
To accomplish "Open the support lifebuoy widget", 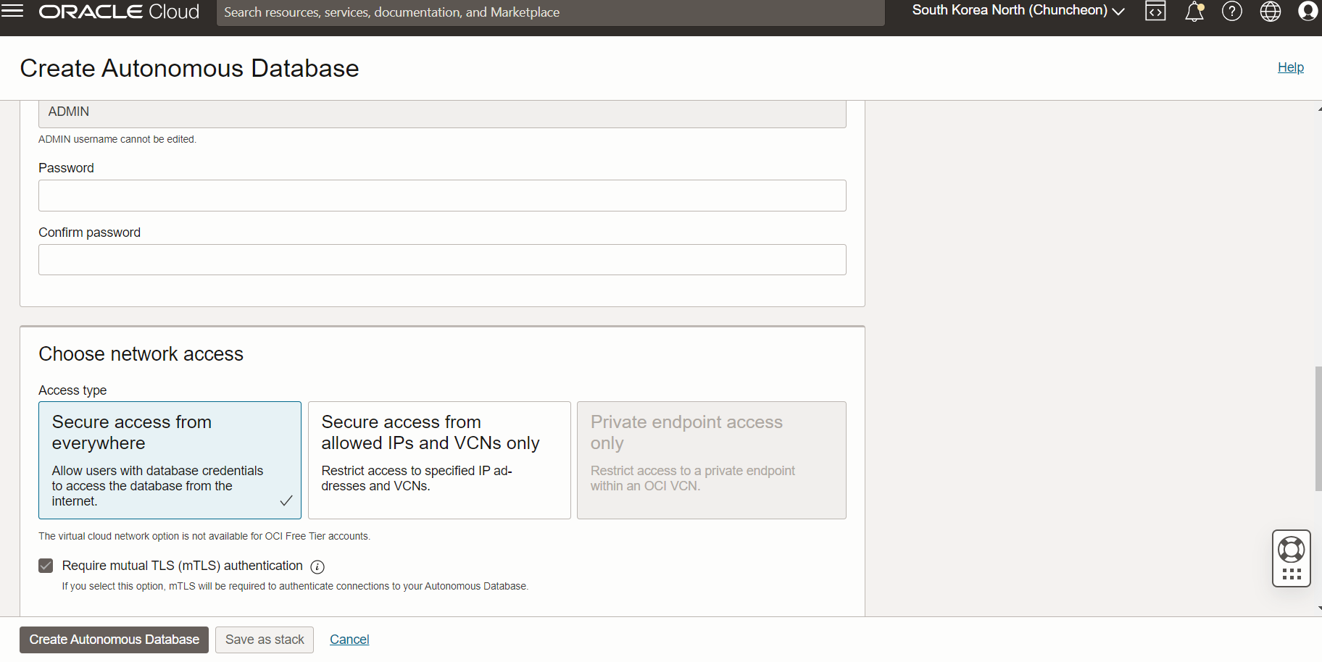I will coord(1292,550).
